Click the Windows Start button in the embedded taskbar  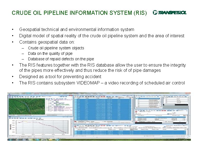[10, 140]
